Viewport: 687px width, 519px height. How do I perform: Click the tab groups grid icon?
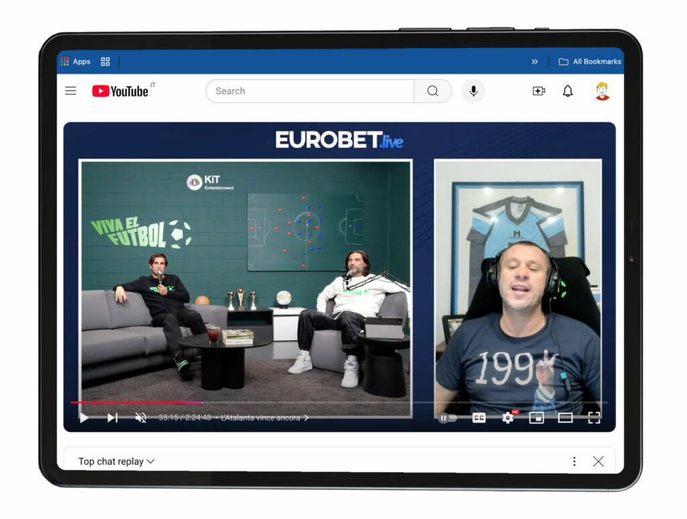[x=105, y=62]
